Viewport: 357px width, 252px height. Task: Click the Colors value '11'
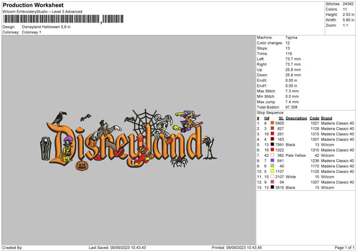(x=345, y=10)
